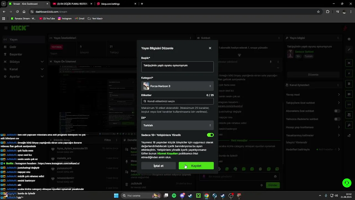Screen dimensions: 355x200
Task: Click the pin icon on pinned chat message
Action: [x=271, y=62]
